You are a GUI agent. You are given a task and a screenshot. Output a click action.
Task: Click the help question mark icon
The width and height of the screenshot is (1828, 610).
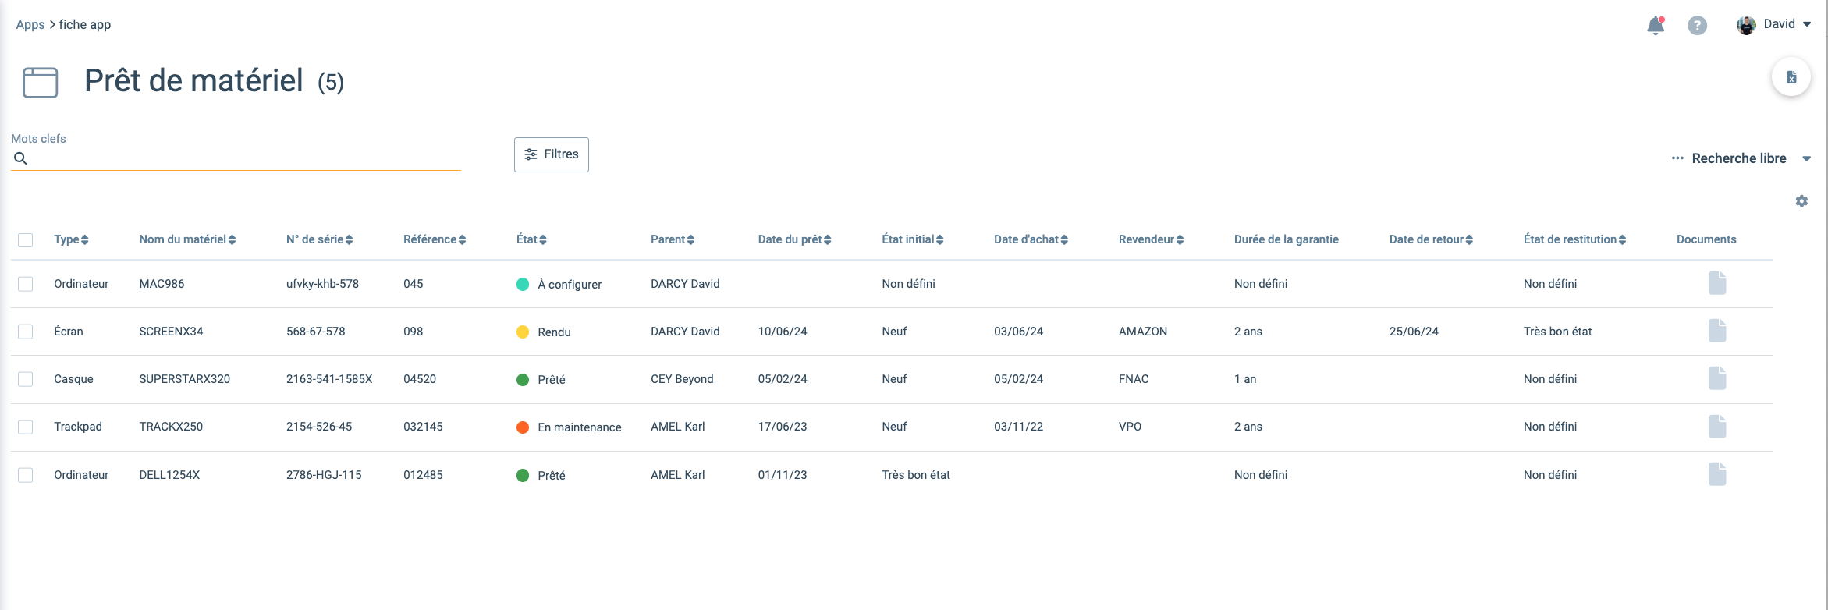click(x=1697, y=26)
